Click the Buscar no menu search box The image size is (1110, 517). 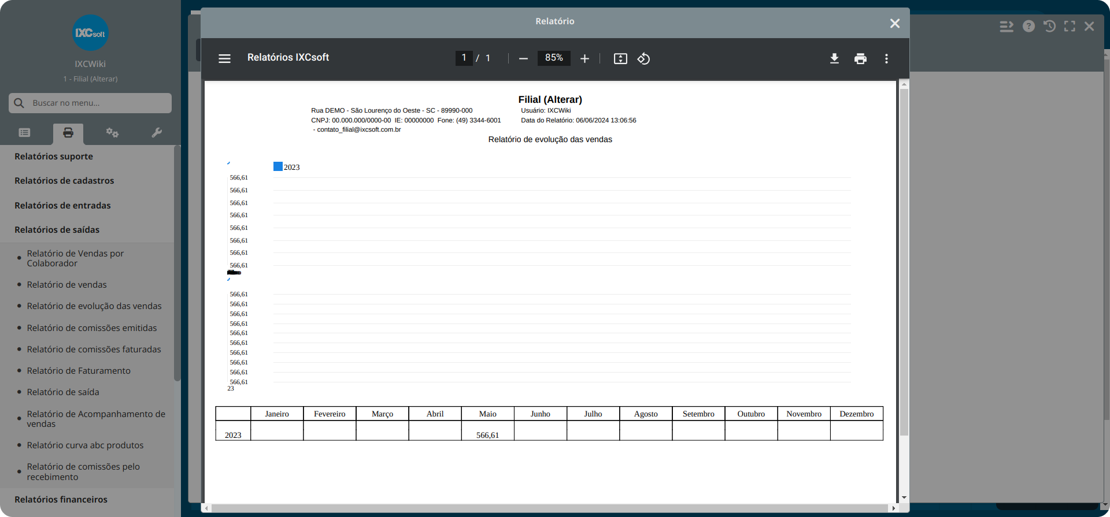tap(90, 103)
